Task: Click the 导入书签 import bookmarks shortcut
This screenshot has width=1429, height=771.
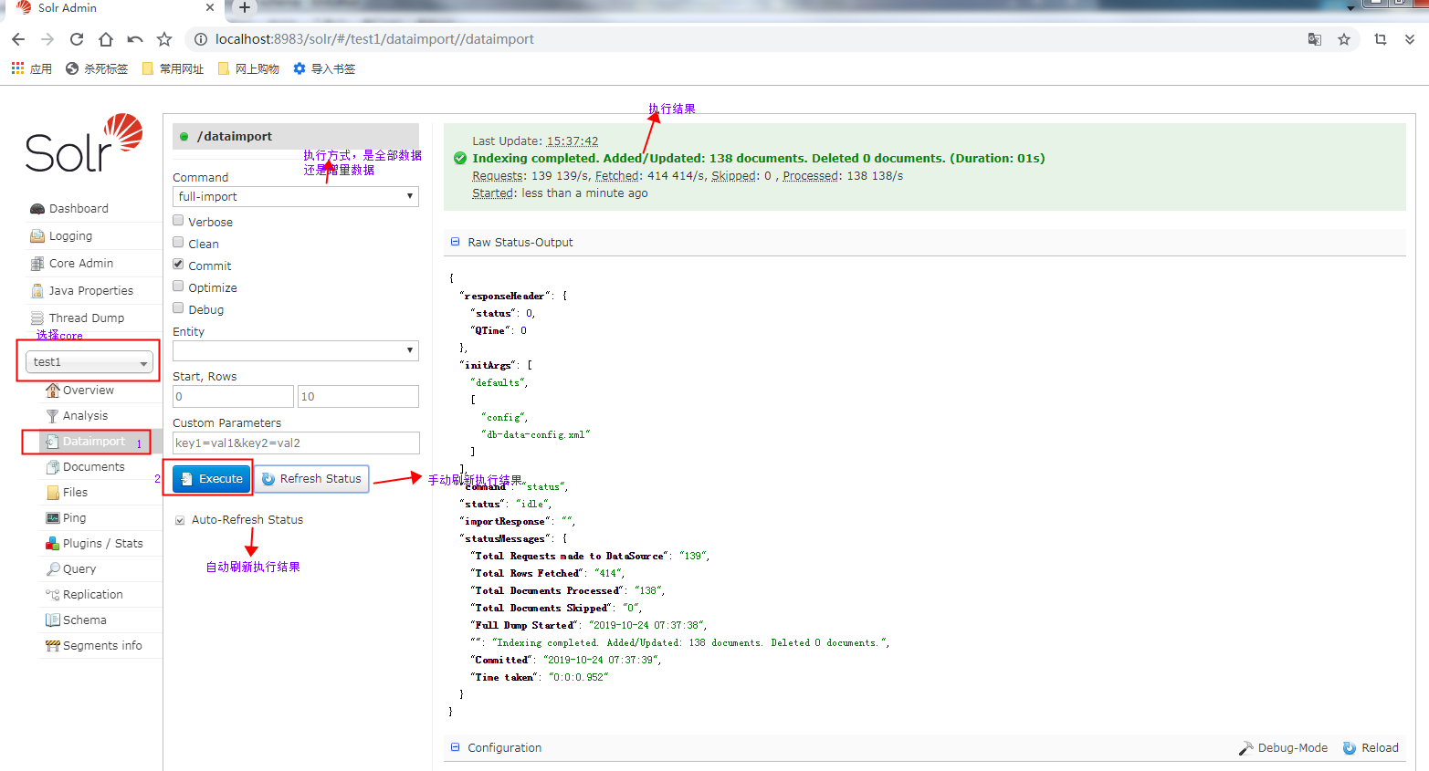Action: (324, 68)
